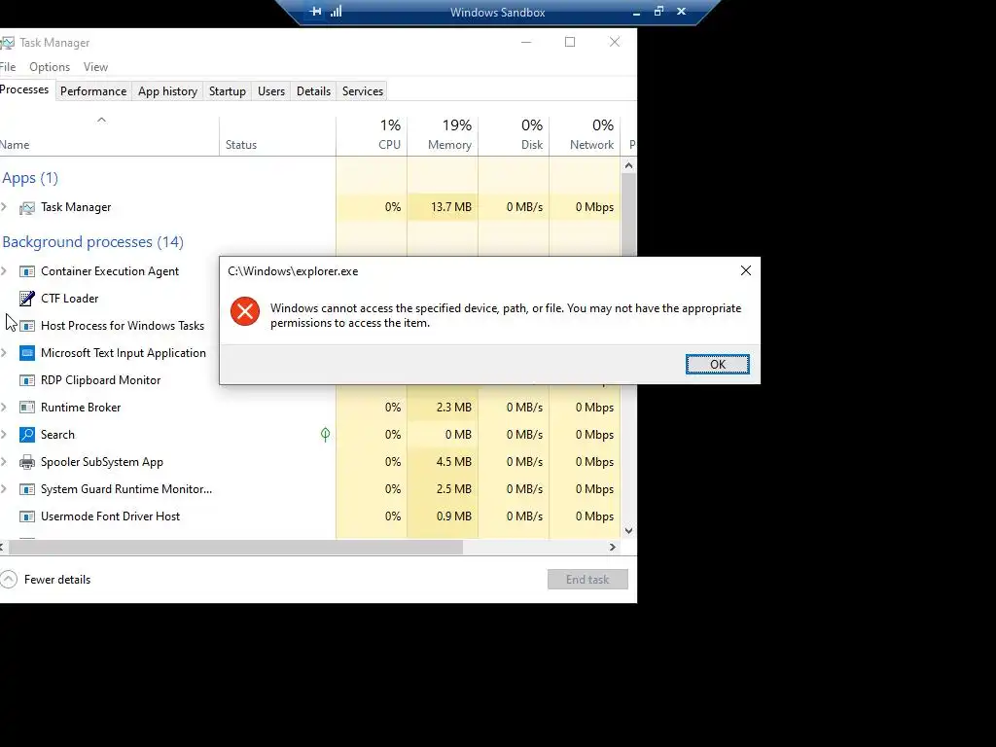This screenshot has height=747, width=996.
Task: Click the horizontal scrollbar thumb
Action: (x=234, y=547)
